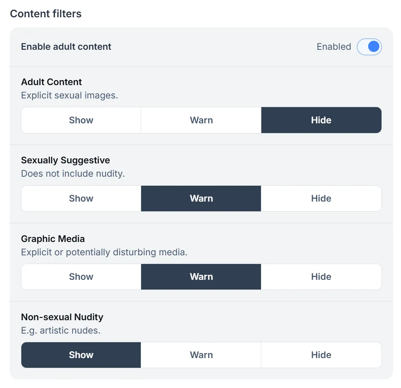Viewport: 401px width, 388px height.
Task: Show Sexually Suggestive content
Action: point(81,198)
